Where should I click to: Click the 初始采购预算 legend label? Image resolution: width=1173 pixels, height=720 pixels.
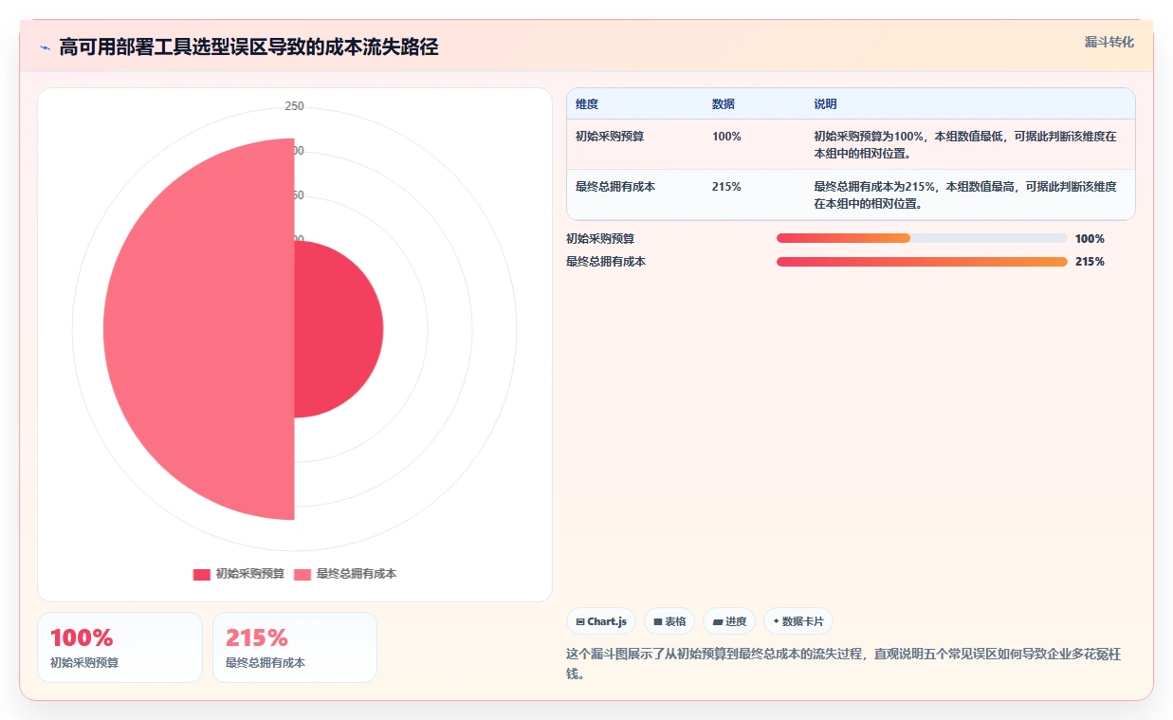(249, 574)
